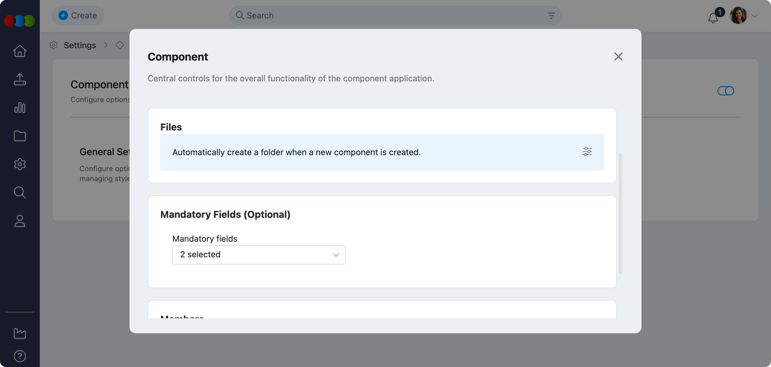Open the Home icon in sidebar
The image size is (771, 367).
[x=20, y=51]
